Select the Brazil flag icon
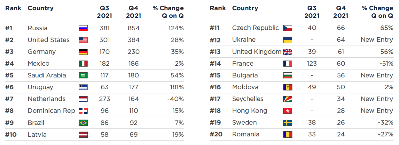The width and height of the screenshot is (399, 145). pyautogui.click(x=83, y=123)
